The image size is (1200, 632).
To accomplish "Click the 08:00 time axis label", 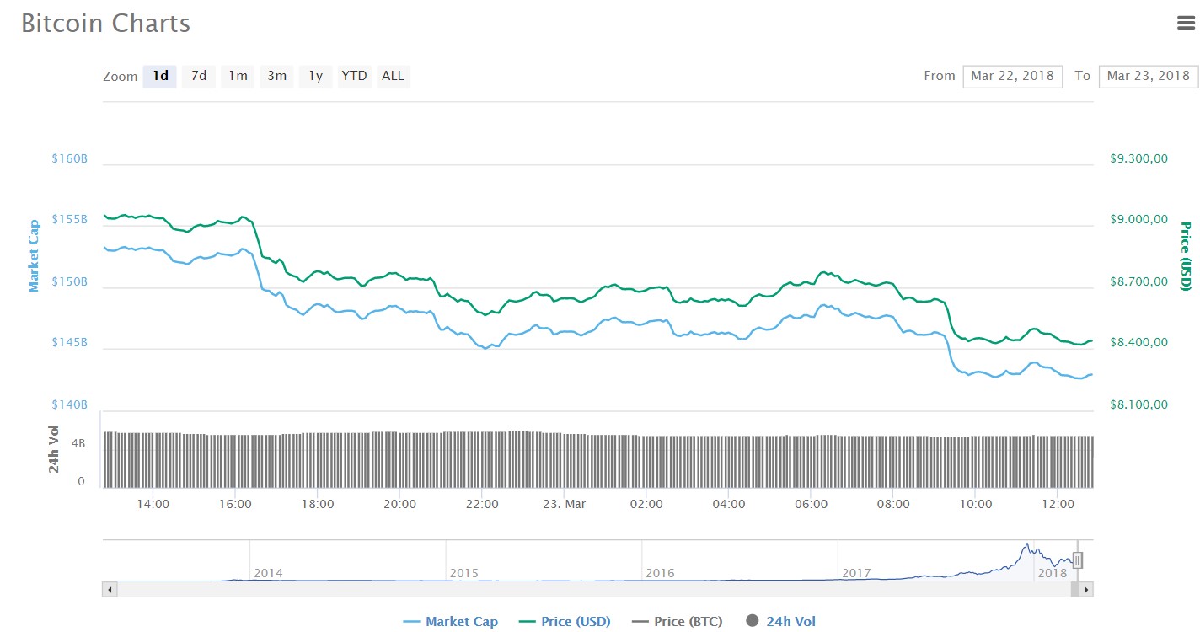I will (893, 504).
